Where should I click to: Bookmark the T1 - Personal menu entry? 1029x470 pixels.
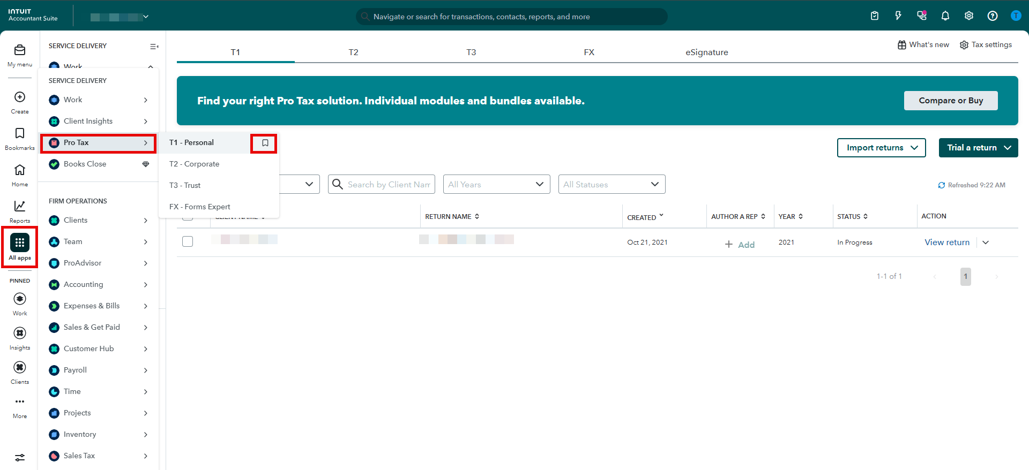(265, 143)
